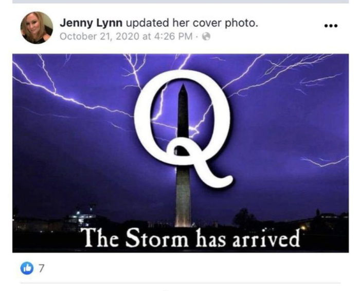
Task: Open the three-dot post options menu
Action: 331,26
